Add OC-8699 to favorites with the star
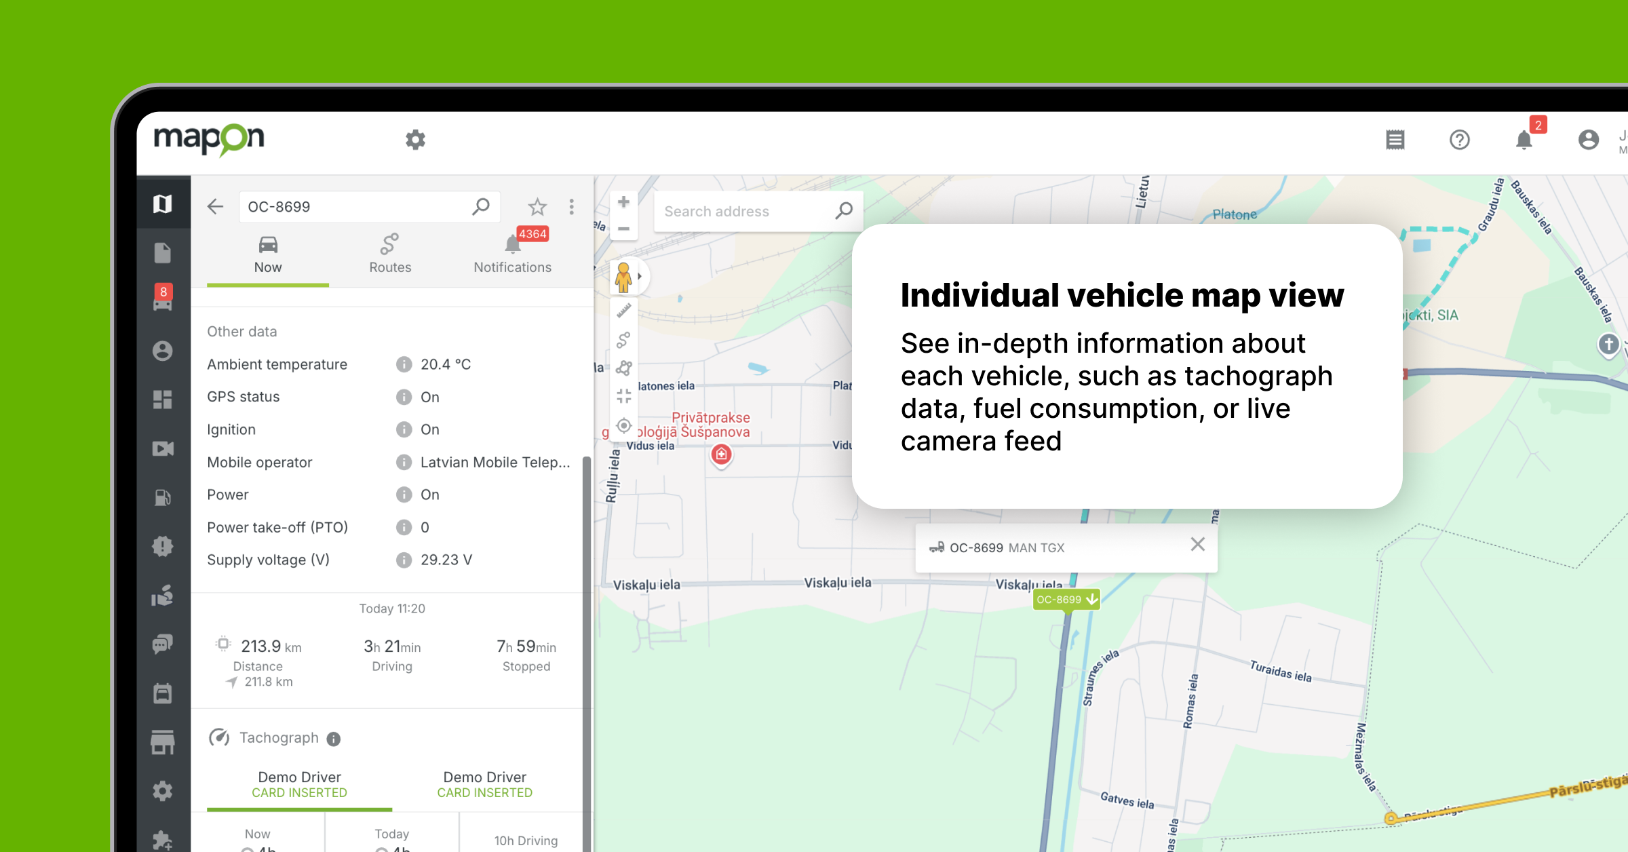Image resolution: width=1628 pixels, height=852 pixels. click(x=537, y=206)
